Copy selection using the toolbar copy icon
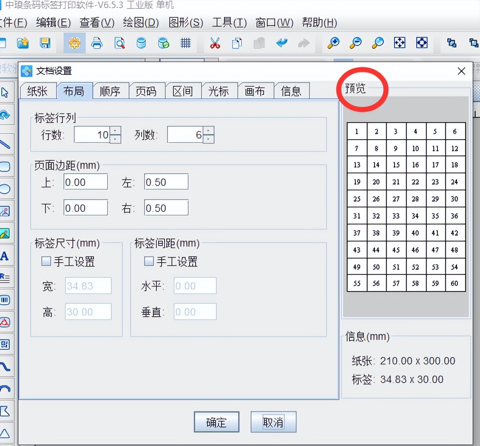This screenshot has height=446, width=480. pyautogui.click(x=237, y=43)
